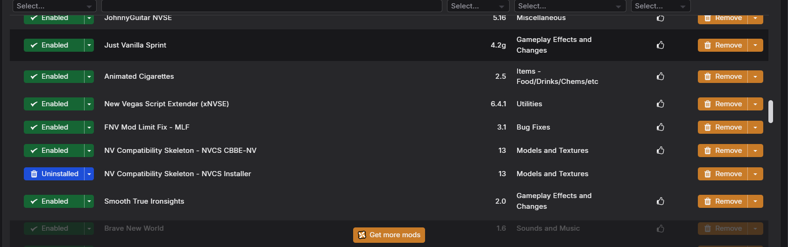This screenshot has height=247, width=788.
Task: Open the category Select... filter dropdown
Action: (570, 6)
